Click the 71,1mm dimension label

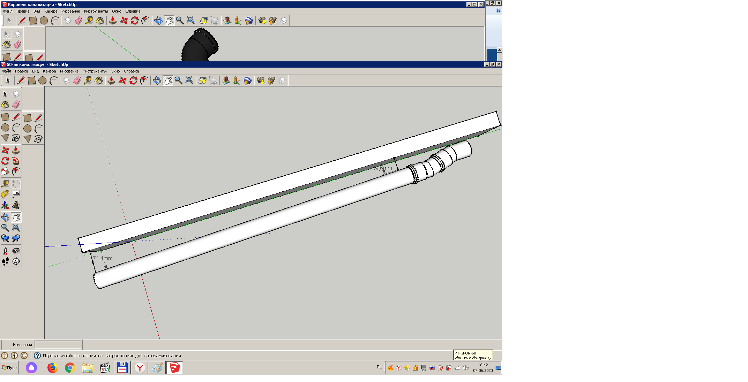[x=103, y=259]
